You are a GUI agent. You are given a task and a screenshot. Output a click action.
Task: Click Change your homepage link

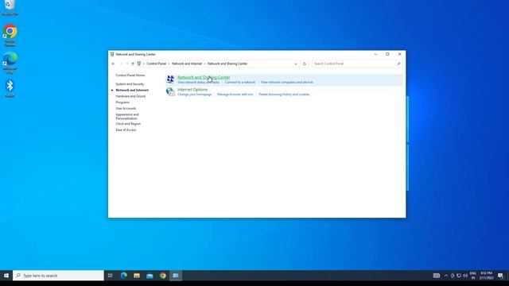click(x=194, y=95)
